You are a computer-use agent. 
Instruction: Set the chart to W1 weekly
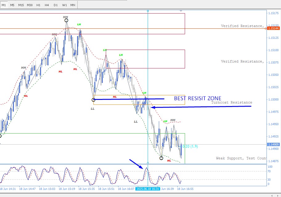64,5
